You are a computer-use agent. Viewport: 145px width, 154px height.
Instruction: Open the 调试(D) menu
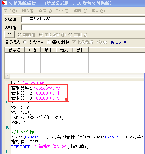pyautogui.click(x=80, y=11)
